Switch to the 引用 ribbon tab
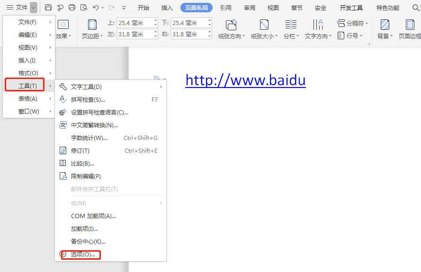This screenshot has width=421, height=272. [226, 8]
